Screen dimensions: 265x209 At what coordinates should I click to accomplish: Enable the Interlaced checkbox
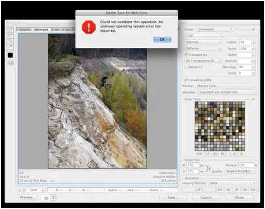(186, 67)
